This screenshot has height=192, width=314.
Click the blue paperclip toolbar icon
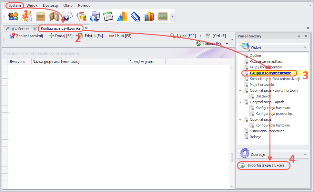(136, 16)
